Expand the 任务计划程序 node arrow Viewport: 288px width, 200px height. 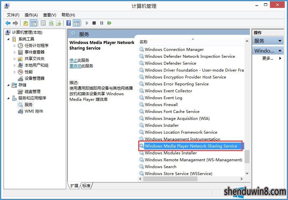coord(14,46)
